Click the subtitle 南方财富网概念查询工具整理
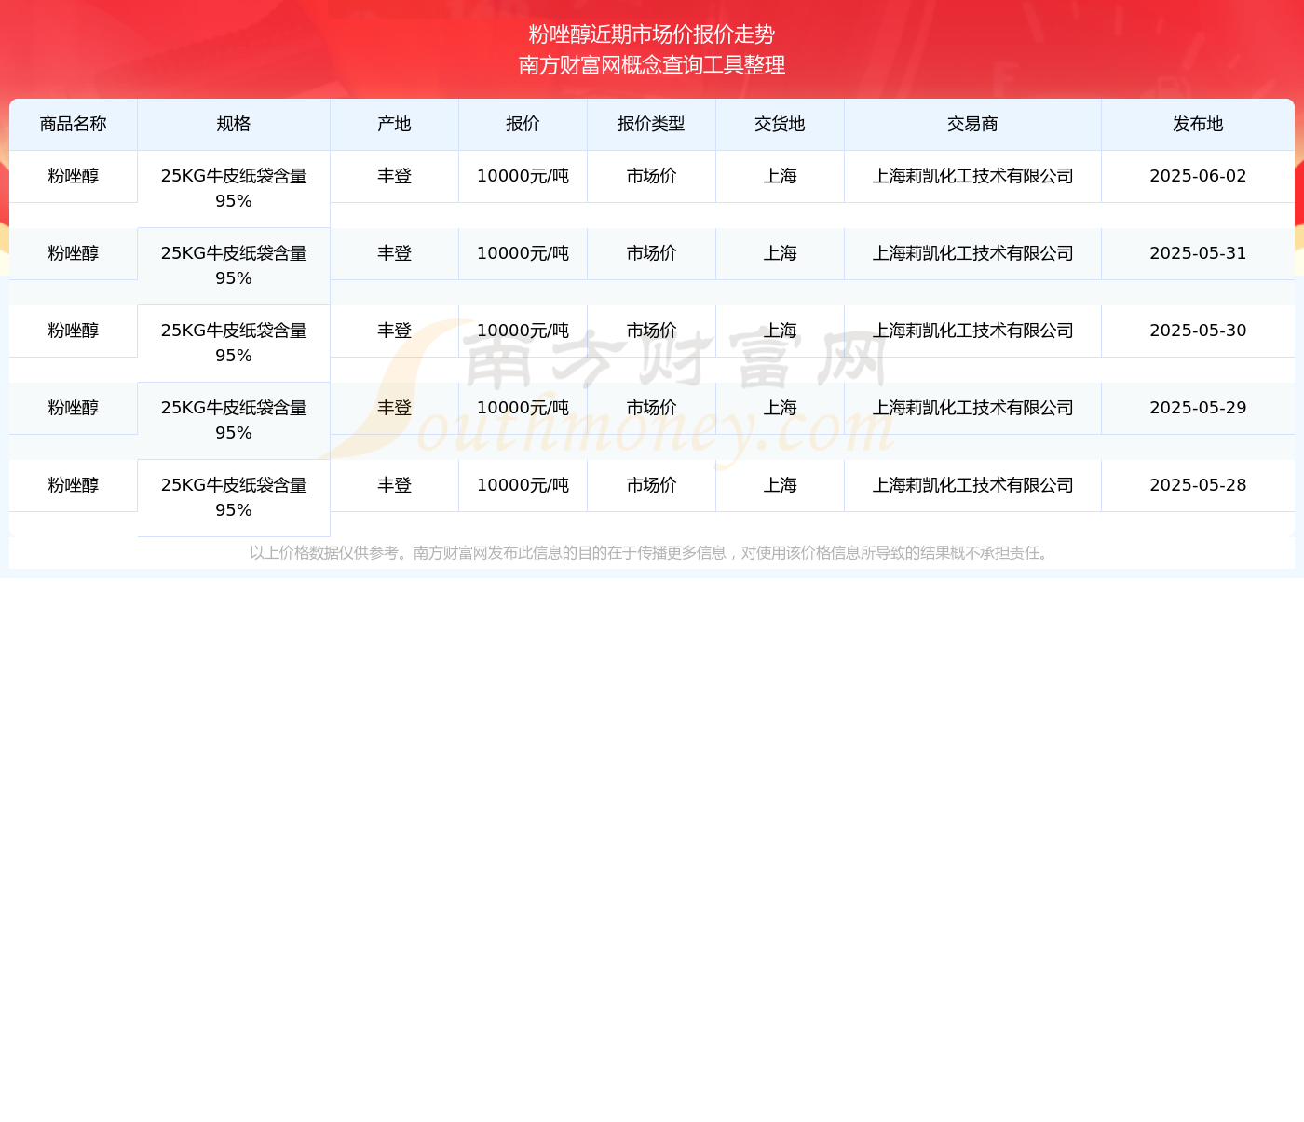The image size is (1304, 1122). [652, 65]
